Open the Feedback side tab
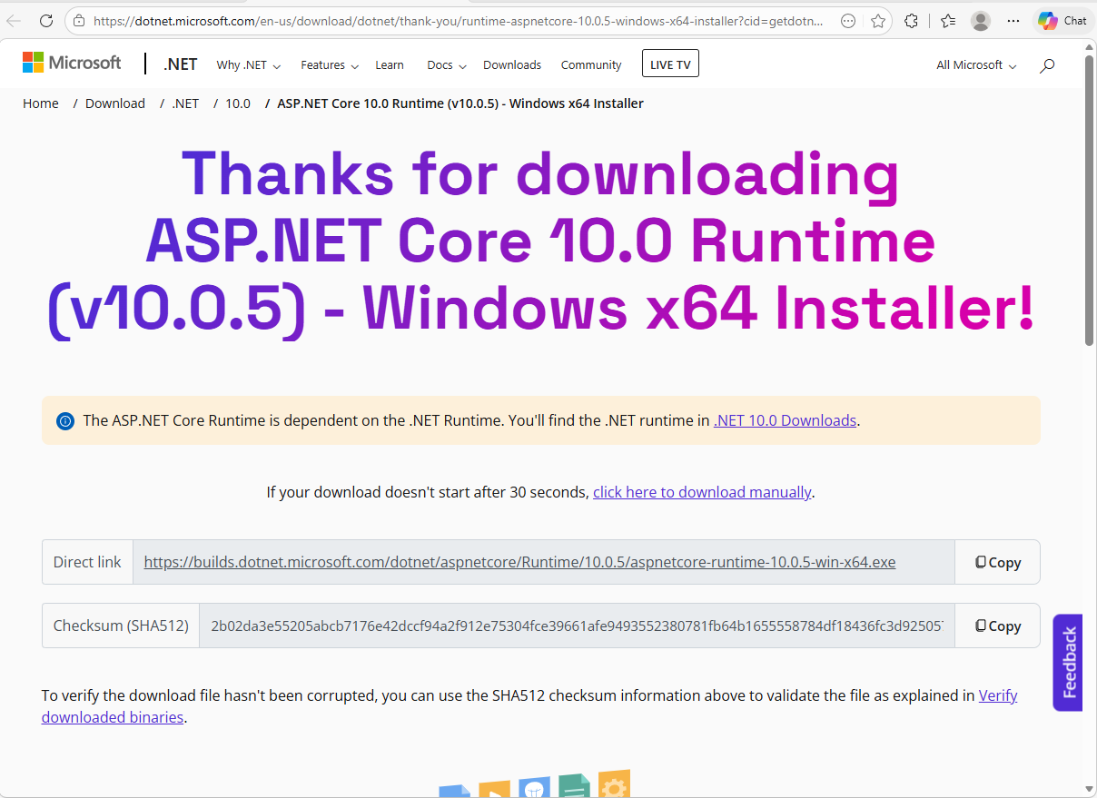 click(1068, 663)
